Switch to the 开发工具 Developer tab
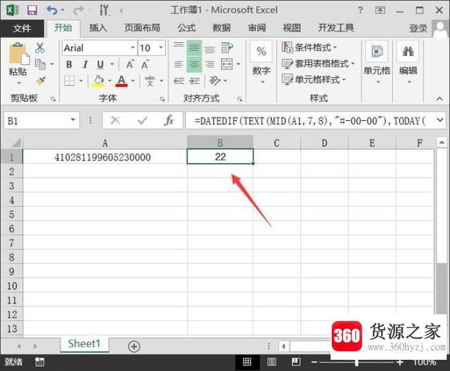 [x=336, y=28]
